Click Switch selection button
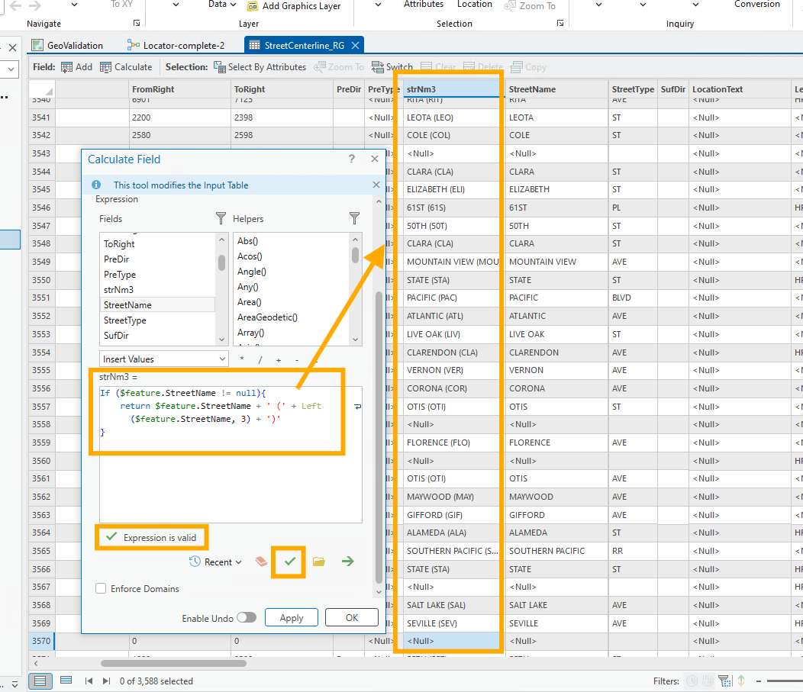803x692 pixels. pyautogui.click(x=392, y=67)
